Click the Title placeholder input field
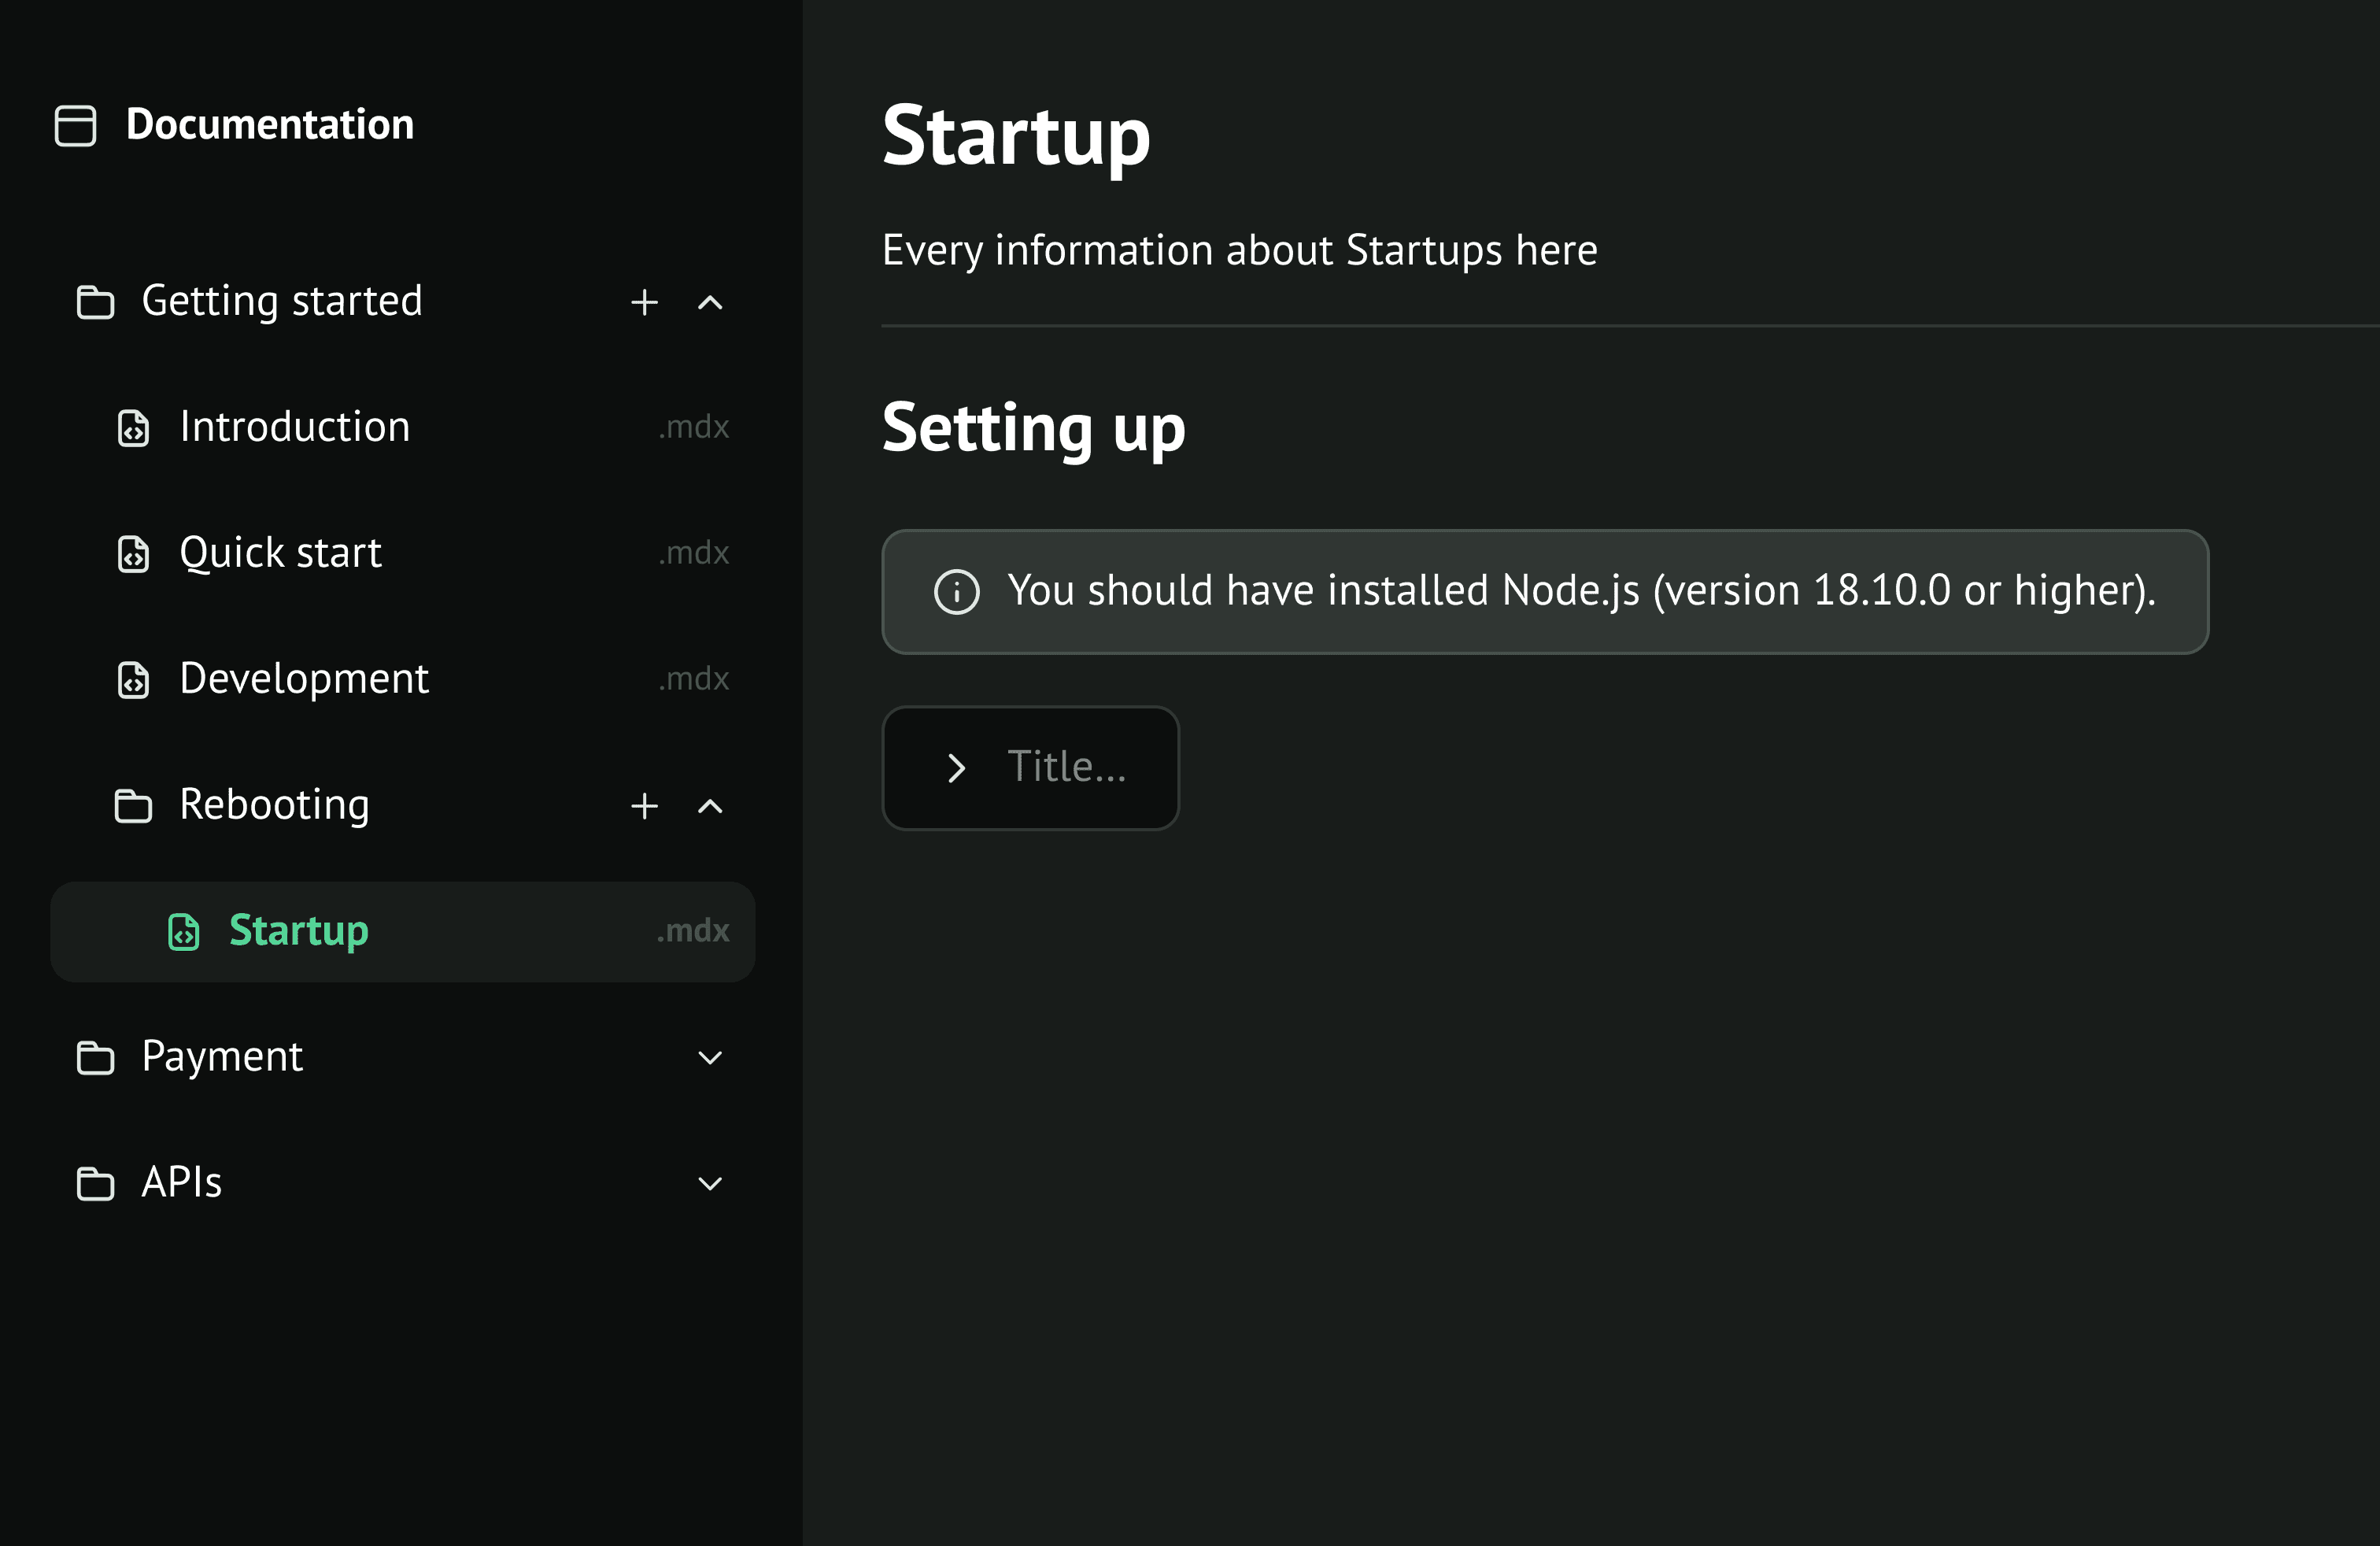 click(x=1067, y=768)
